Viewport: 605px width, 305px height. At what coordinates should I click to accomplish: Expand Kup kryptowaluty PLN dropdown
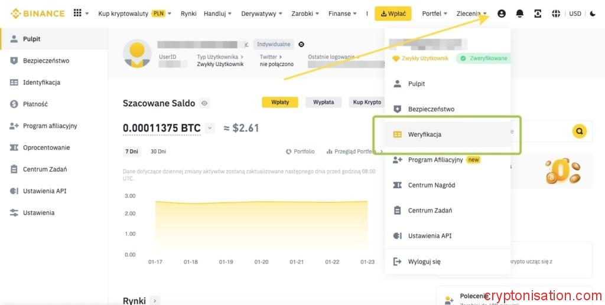(135, 14)
